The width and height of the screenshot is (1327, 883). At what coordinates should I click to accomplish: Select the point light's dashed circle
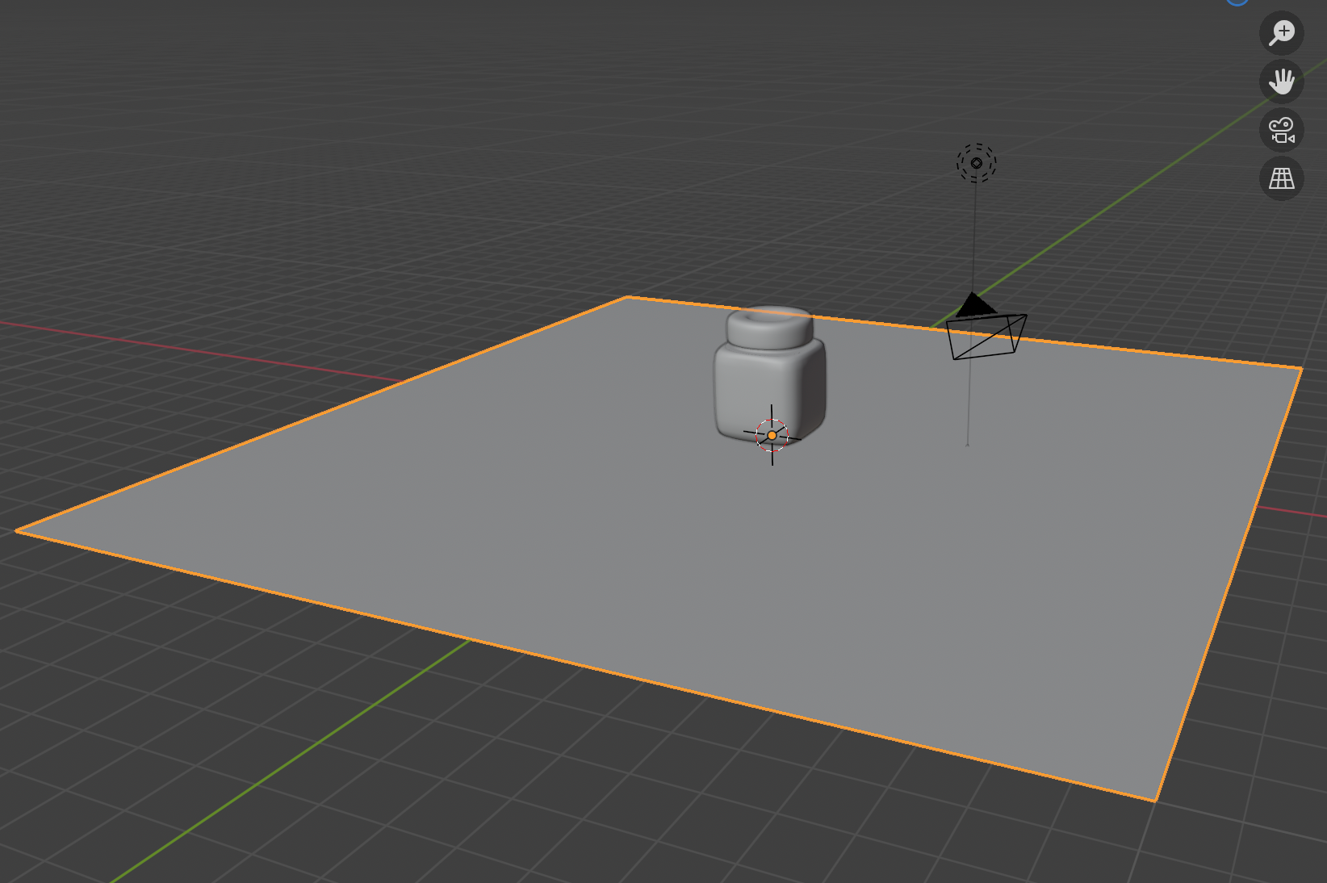click(x=976, y=163)
